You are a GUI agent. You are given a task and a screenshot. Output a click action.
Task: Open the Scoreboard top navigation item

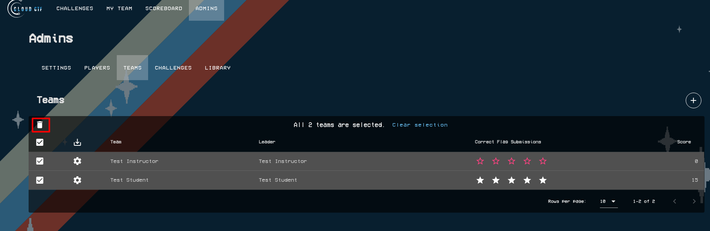(164, 9)
